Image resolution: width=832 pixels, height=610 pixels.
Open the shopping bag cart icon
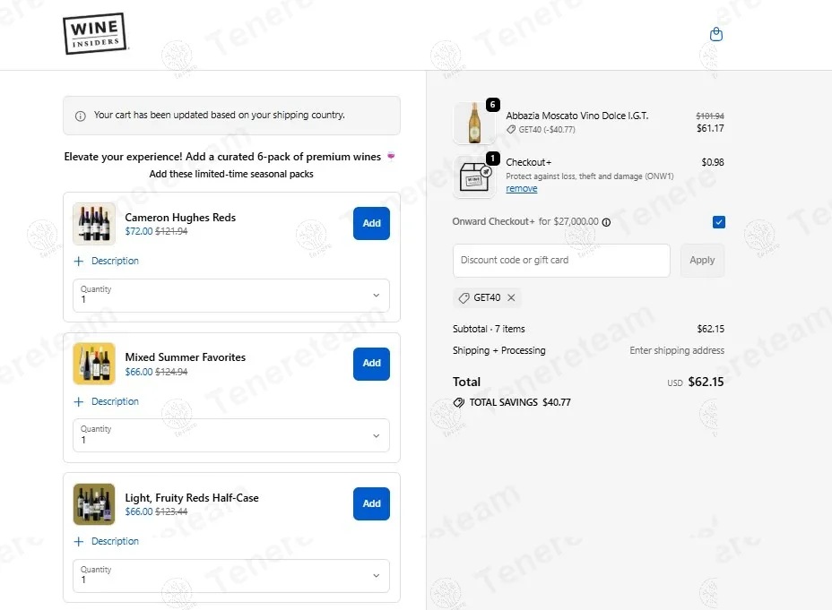pyautogui.click(x=715, y=35)
